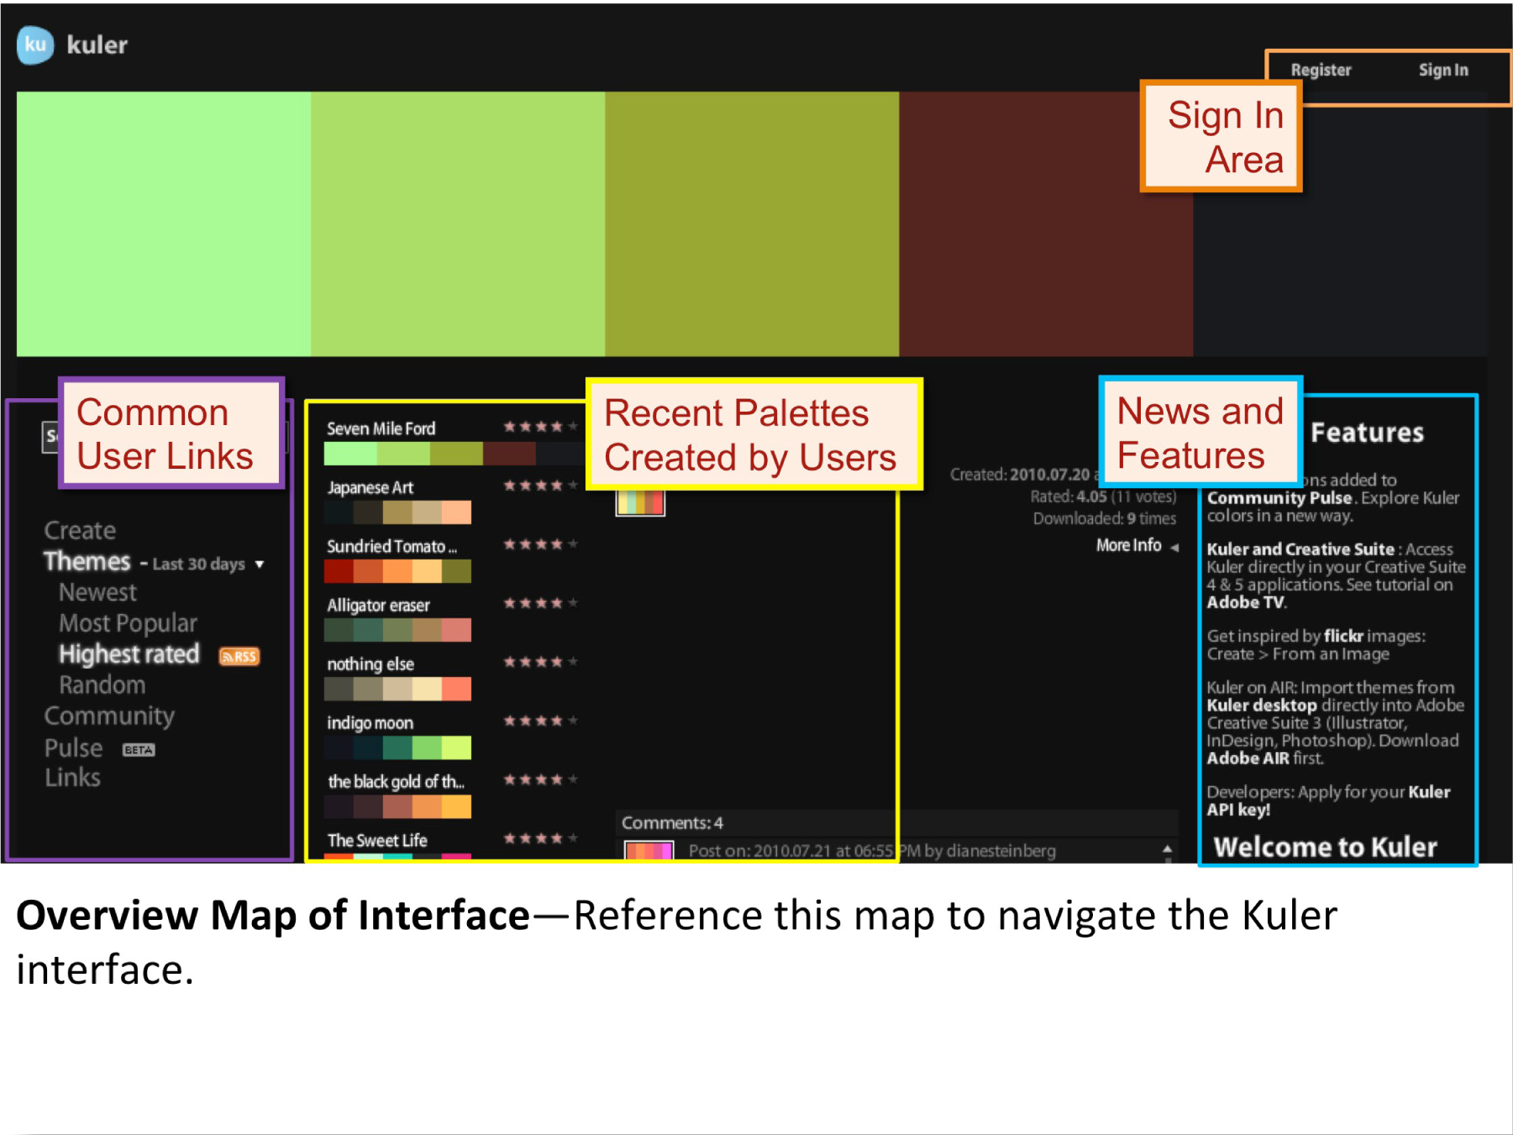Click the nothing else palette strip
Image resolution: width=1513 pixels, height=1135 pixels.
(x=397, y=689)
